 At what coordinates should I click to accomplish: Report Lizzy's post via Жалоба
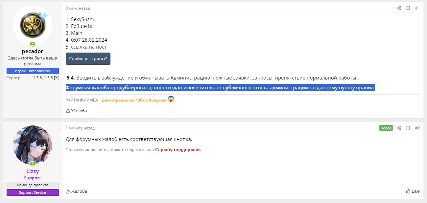tap(77, 191)
